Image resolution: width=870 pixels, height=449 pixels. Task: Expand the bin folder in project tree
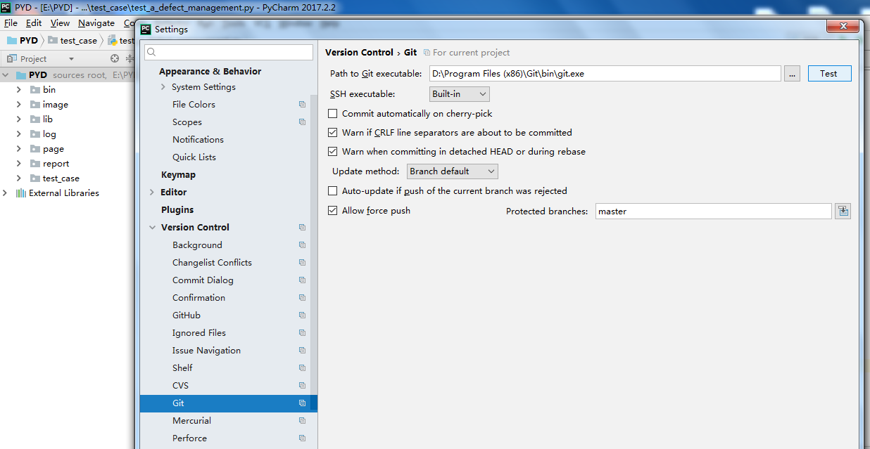19,89
